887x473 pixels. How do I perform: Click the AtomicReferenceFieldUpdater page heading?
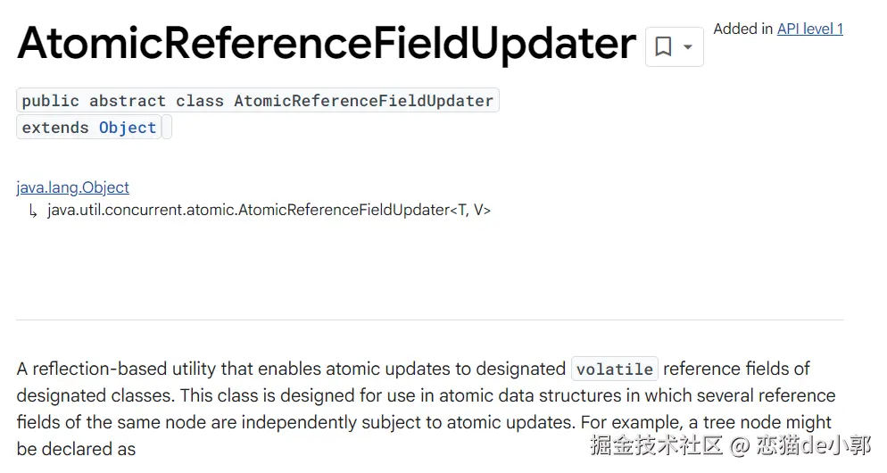coord(327,43)
